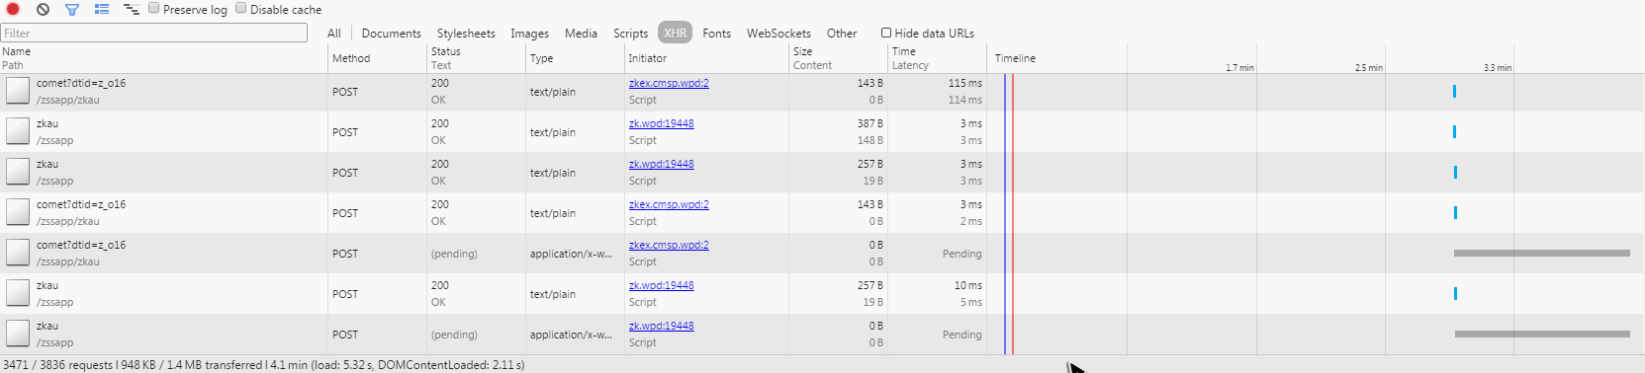Image resolution: width=1645 pixels, height=373 pixels.
Task: Open the Timeline column header
Action: click(x=1015, y=58)
